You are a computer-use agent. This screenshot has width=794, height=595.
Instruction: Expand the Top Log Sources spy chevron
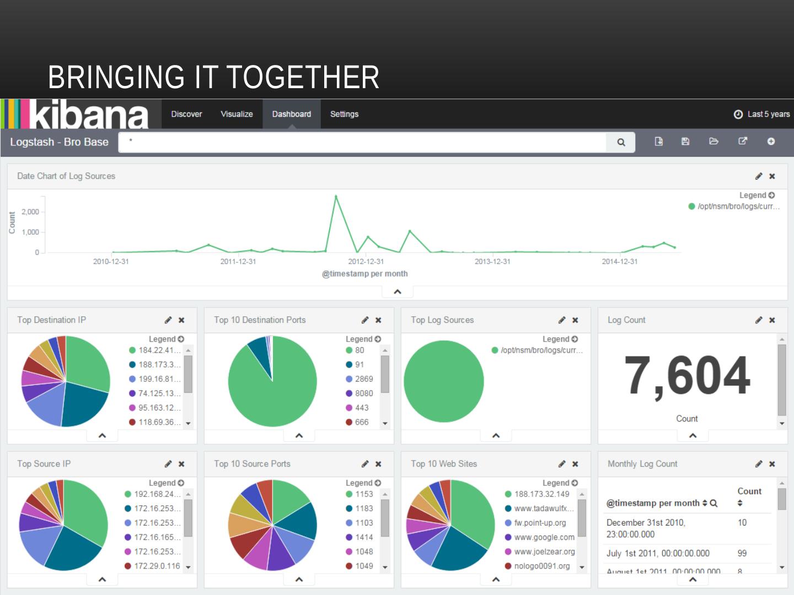pos(496,436)
